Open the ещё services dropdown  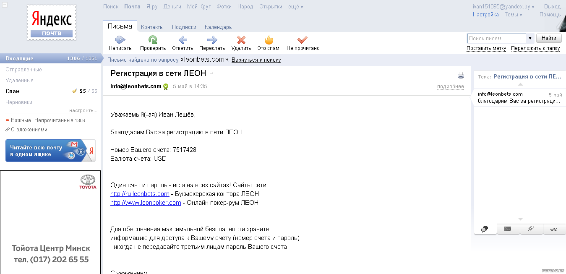296,7
